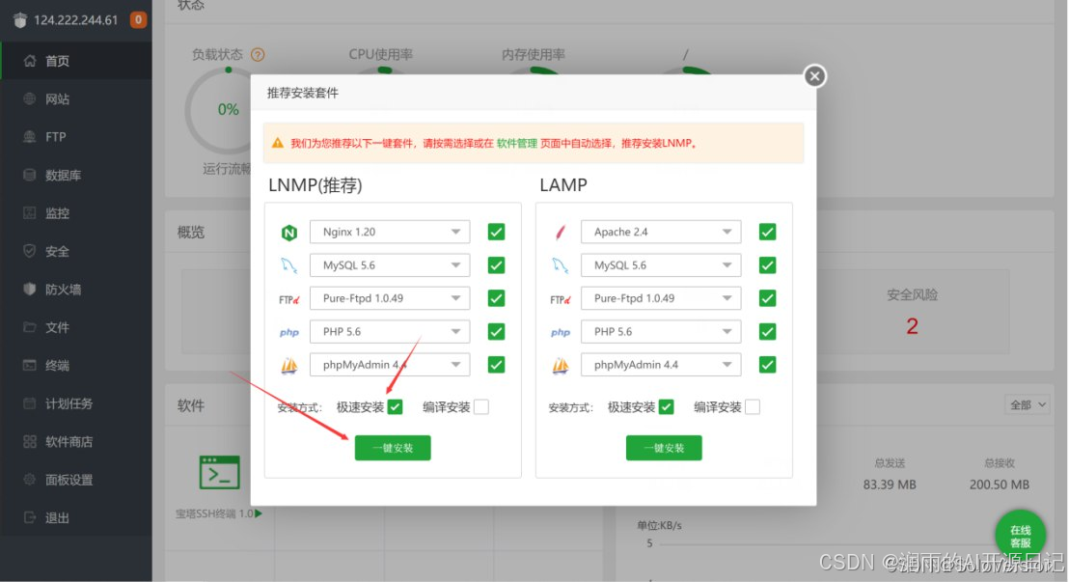Screen dimensions: 1069x582
Task: Click the shield-check icon beside 安全
Action: [x=29, y=251]
